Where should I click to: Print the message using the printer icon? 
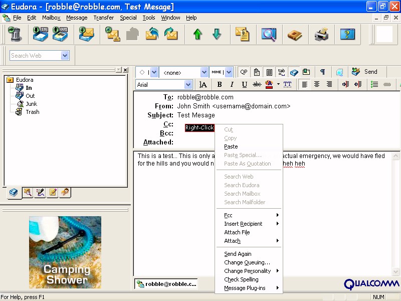coord(321,34)
